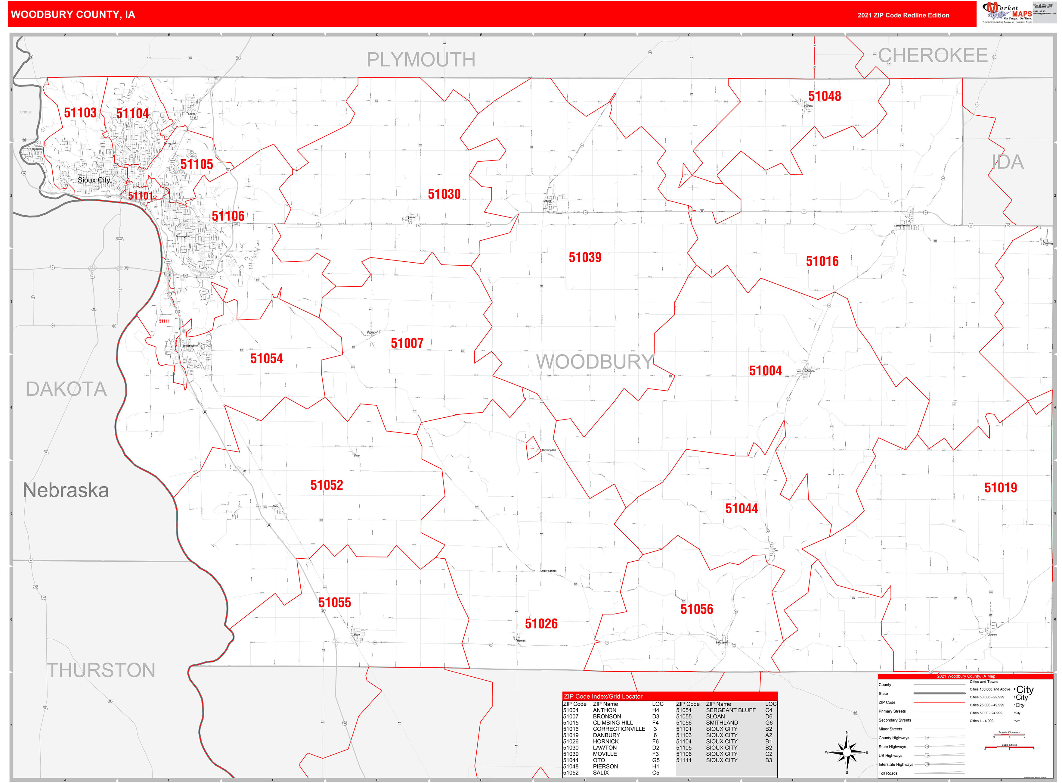The image size is (1062, 783).
Task: Click the Interstate Highways shield symbol in legend
Action: [927, 764]
